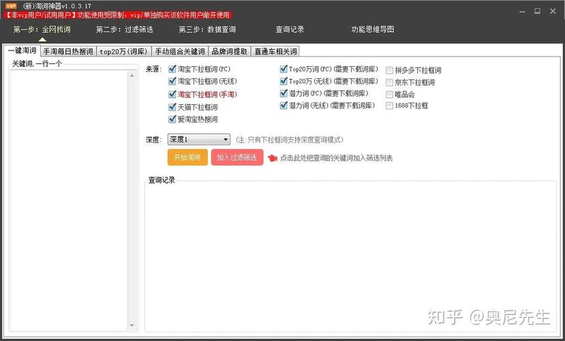
Task: Open the 深度1 depth dropdown
Action: click(199, 139)
